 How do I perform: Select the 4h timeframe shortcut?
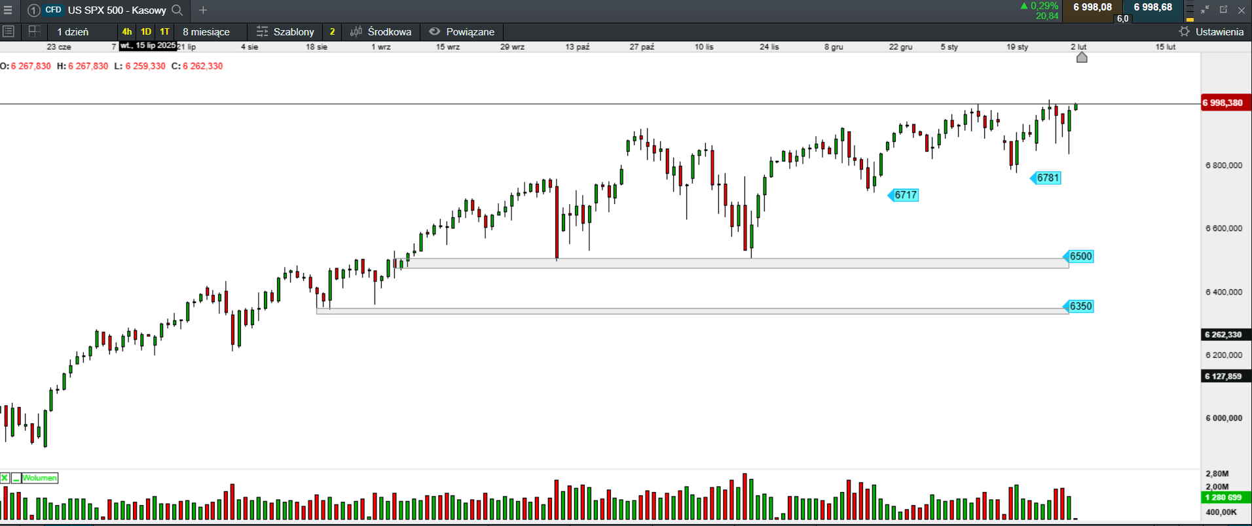point(126,31)
